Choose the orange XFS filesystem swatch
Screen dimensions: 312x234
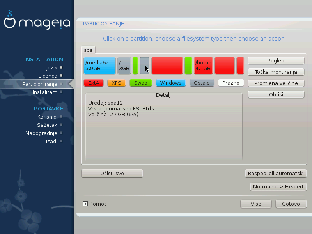coord(117,83)
